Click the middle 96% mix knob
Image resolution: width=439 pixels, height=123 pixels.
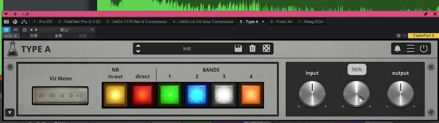coord(356,94)
